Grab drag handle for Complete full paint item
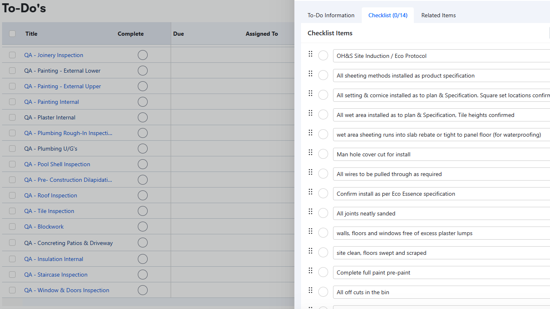Screen dimensions: 550x309 click(x=310, y=270)
